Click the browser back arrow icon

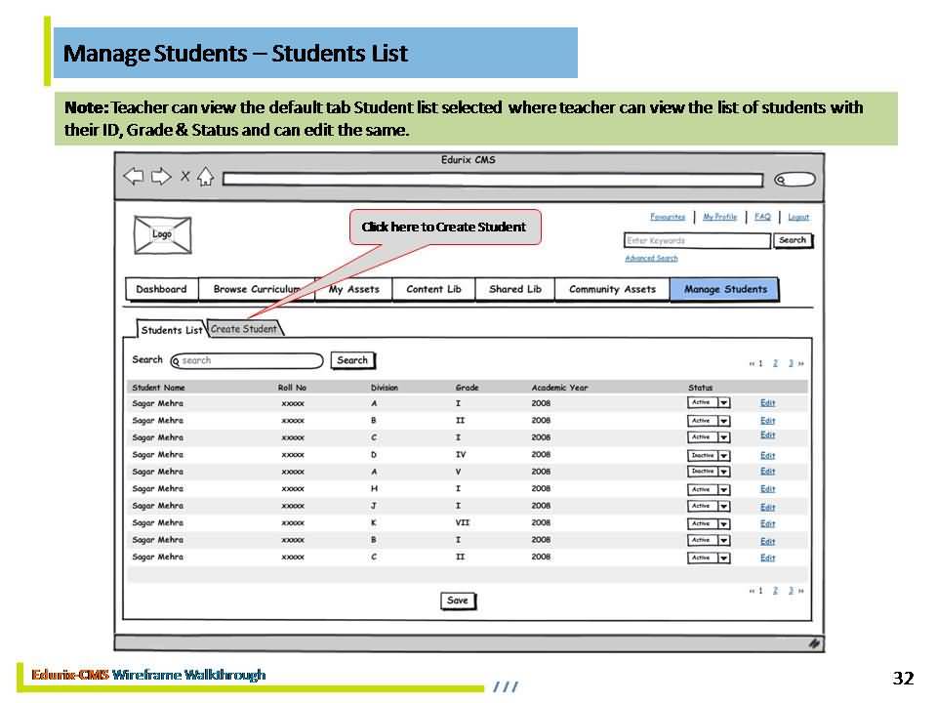pos(133,177)
